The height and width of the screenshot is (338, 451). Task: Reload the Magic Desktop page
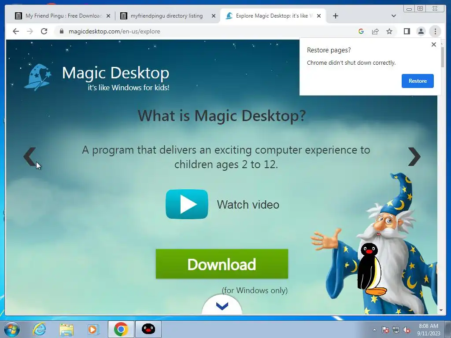(x=44, y=31)
